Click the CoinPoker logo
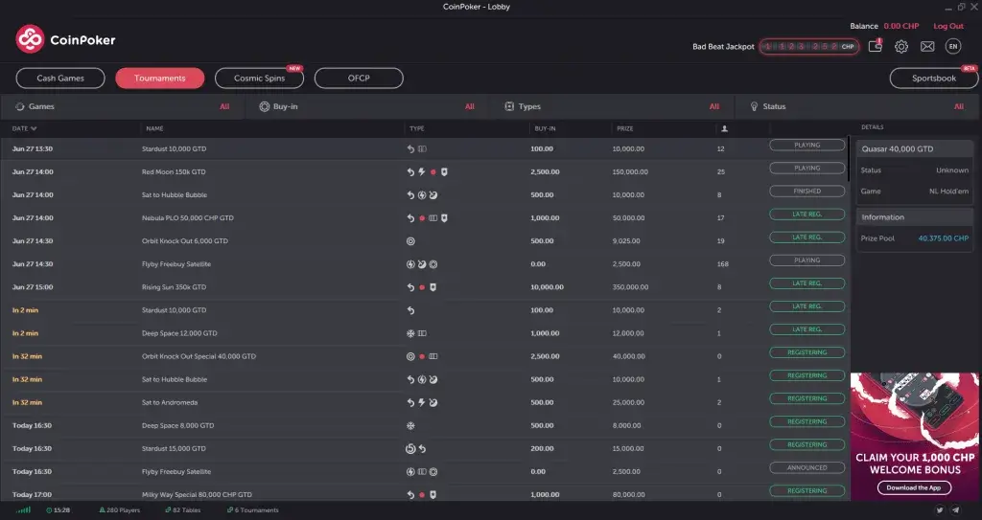This screenshot has height=520, width=982. pos(64,39)
